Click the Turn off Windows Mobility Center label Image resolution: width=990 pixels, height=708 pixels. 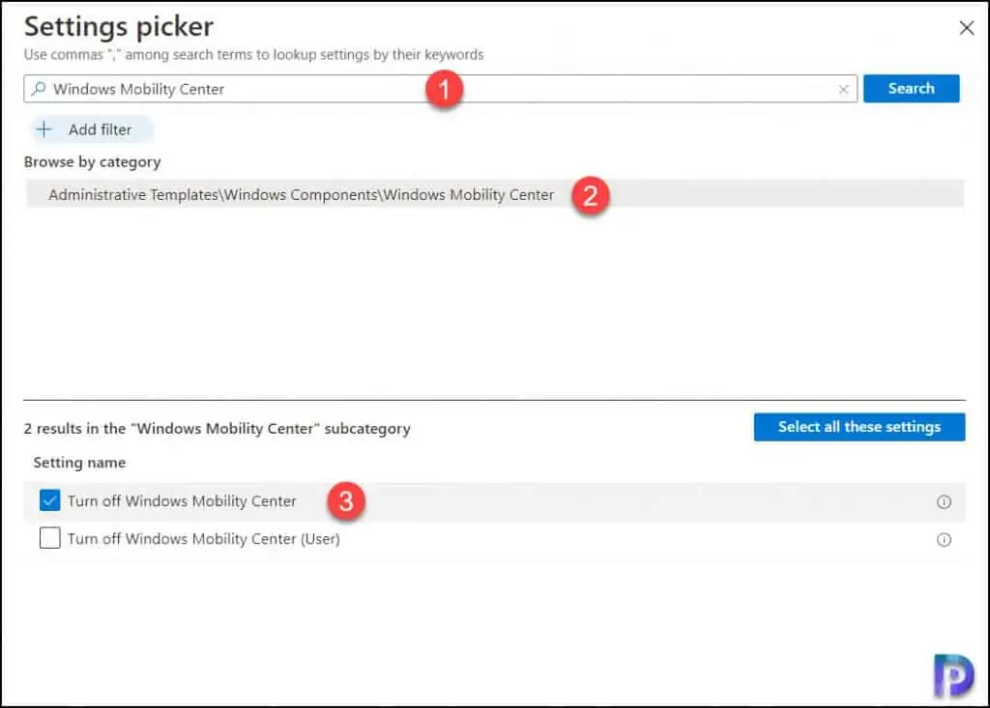[182, 501]
